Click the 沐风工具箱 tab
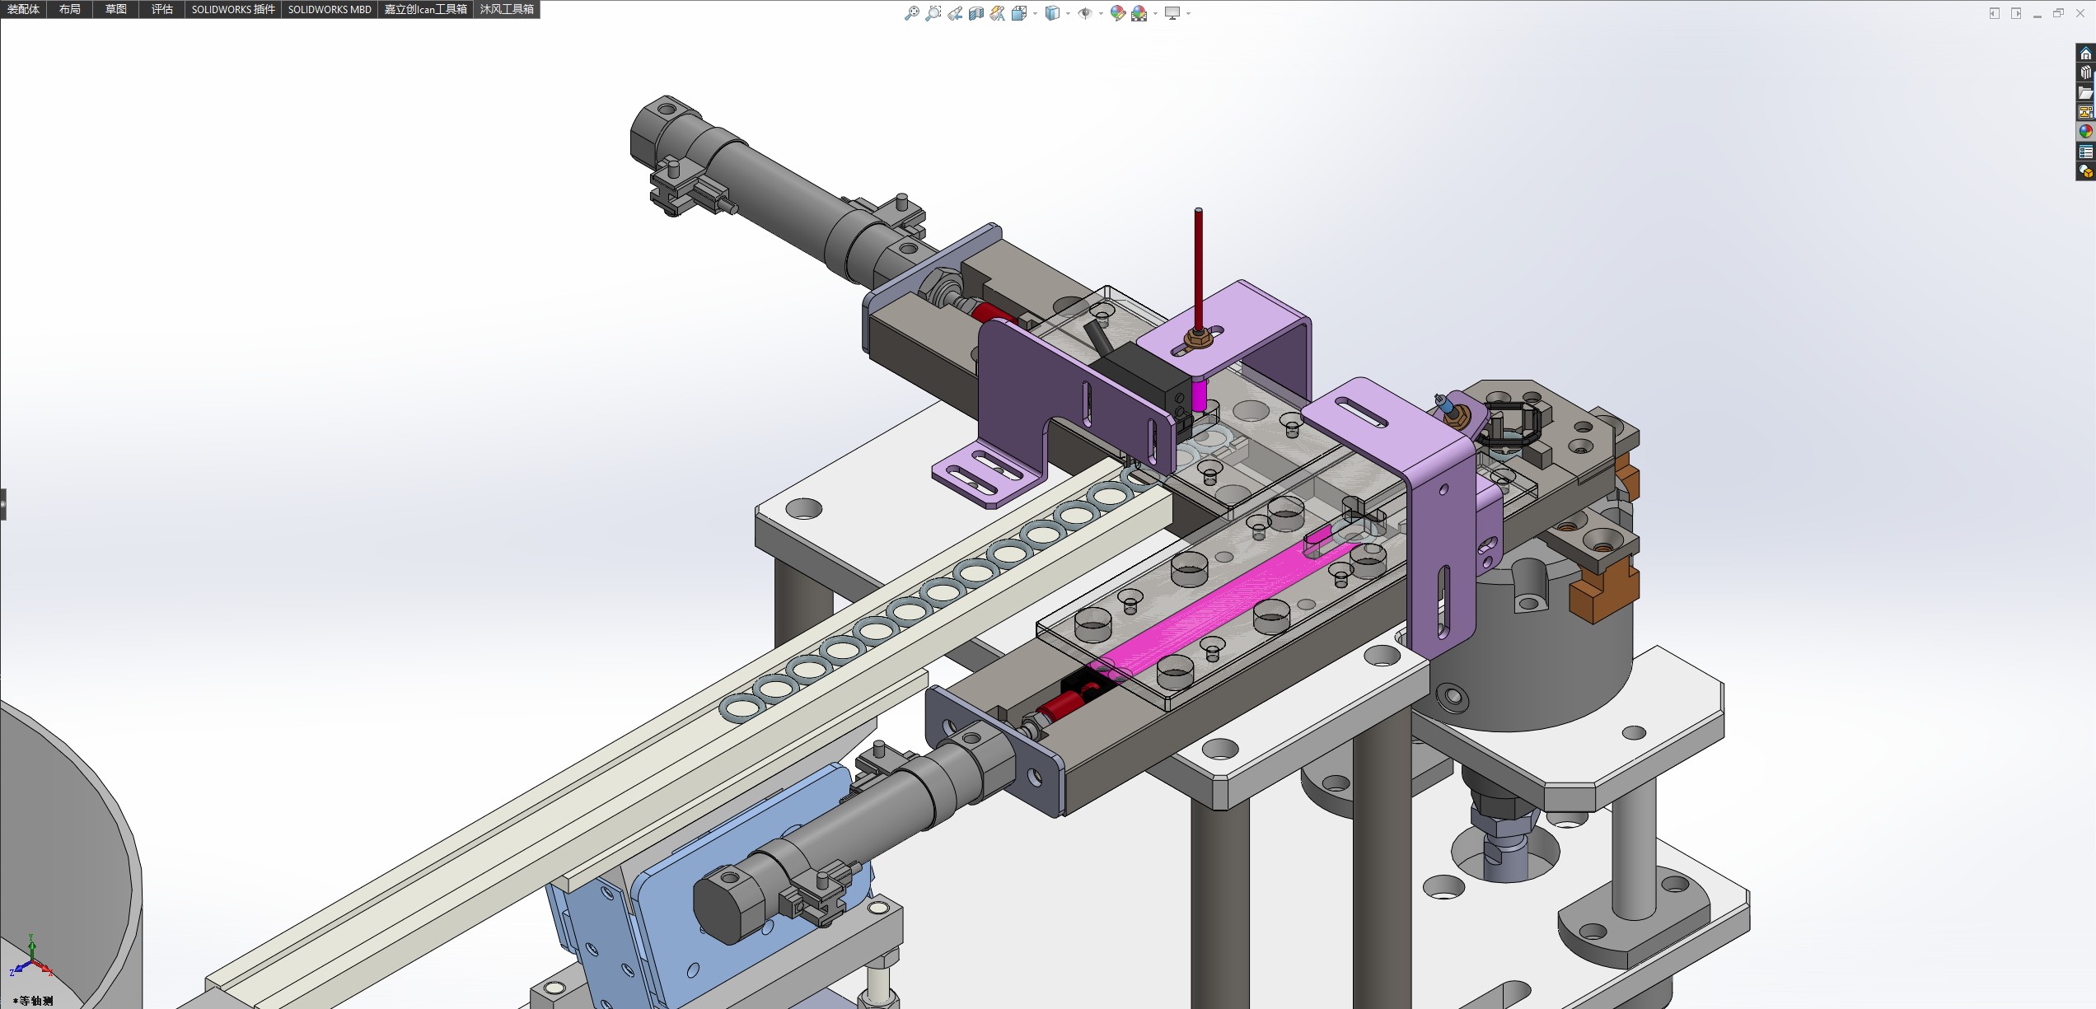Viewport: 2096px width, 1009px height. coord(507,9)
